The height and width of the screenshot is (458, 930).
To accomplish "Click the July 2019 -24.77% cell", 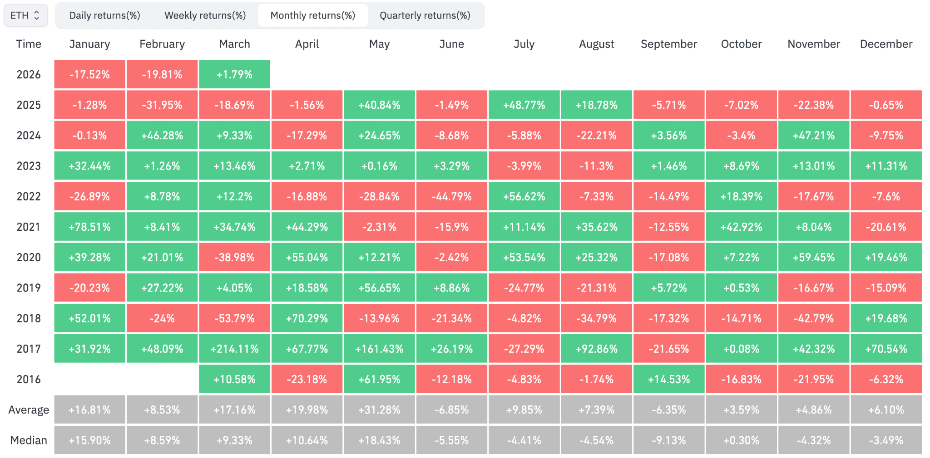I will 524,288.
